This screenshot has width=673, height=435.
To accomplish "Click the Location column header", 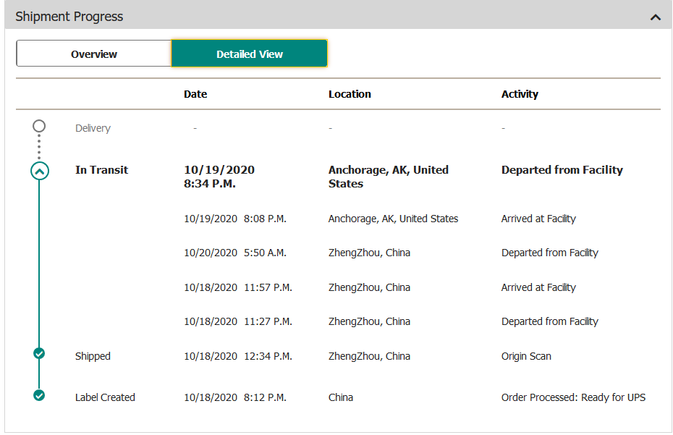I will [x=350, y=94].
